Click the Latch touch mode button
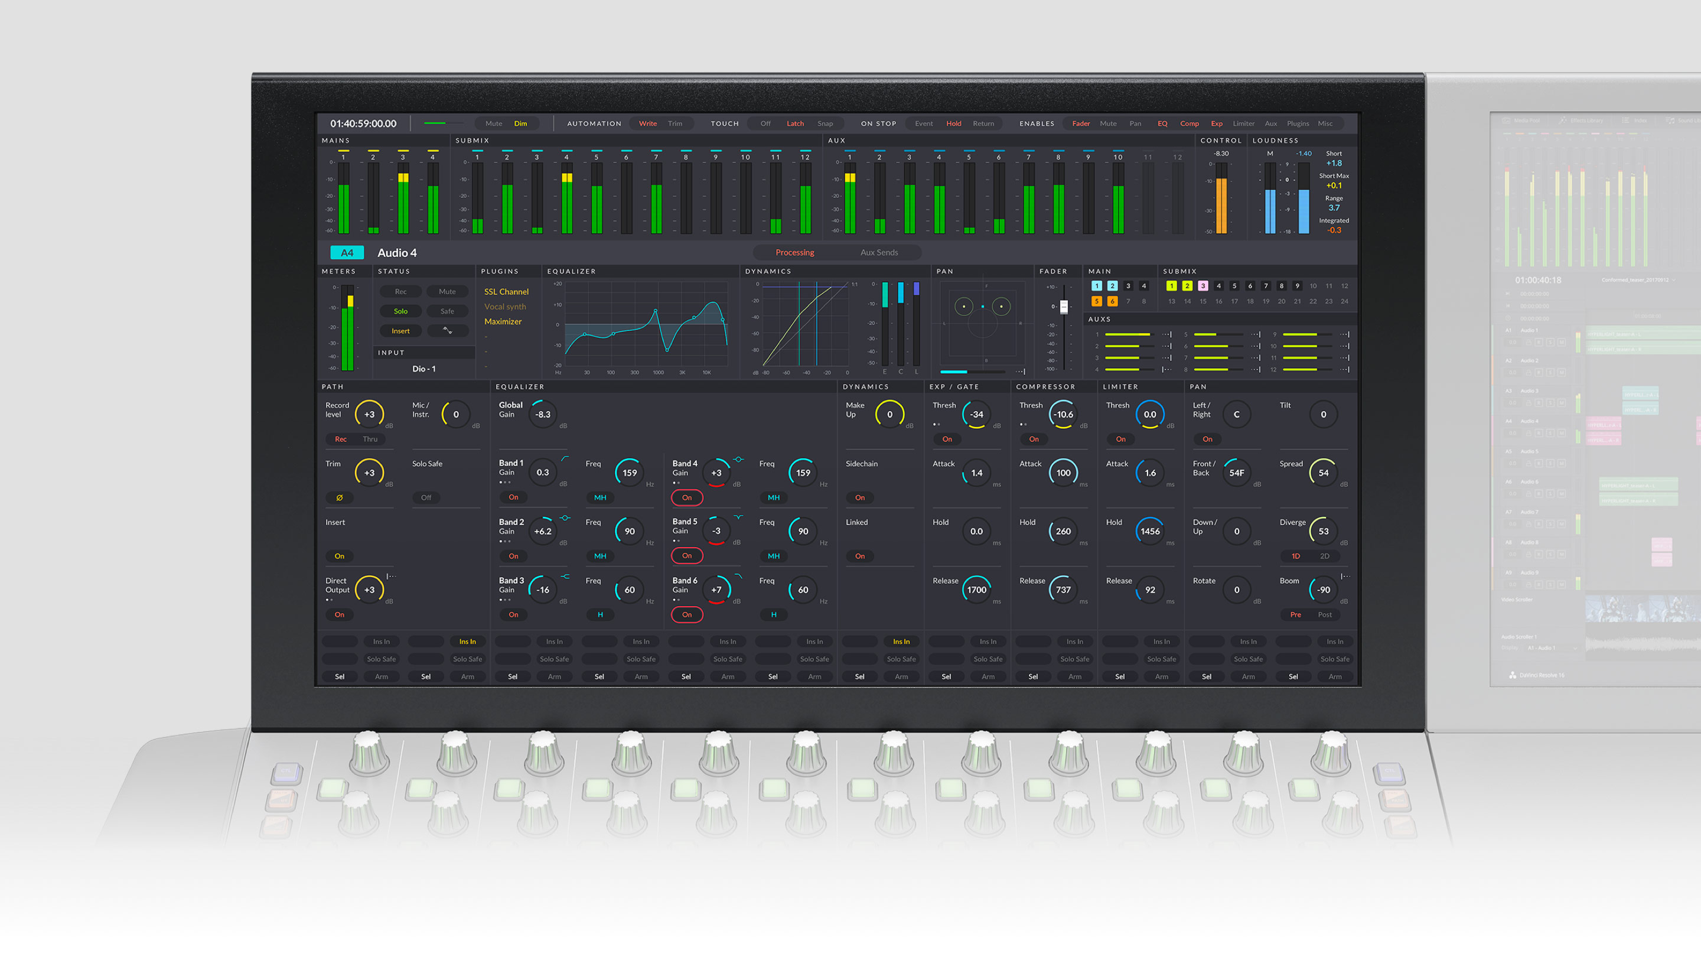Screen dimensions: 1701x957 click(795, 123)
